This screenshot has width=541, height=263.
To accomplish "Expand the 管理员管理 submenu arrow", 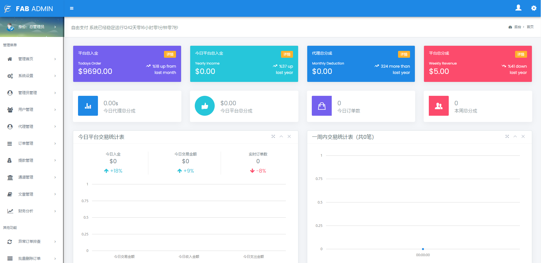I will click(x=55, y=93).
